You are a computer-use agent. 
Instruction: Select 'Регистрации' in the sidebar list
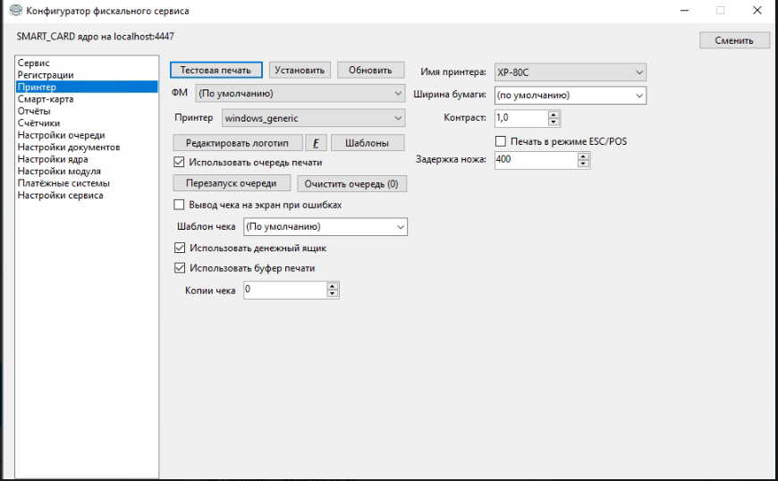pos(87,75)
